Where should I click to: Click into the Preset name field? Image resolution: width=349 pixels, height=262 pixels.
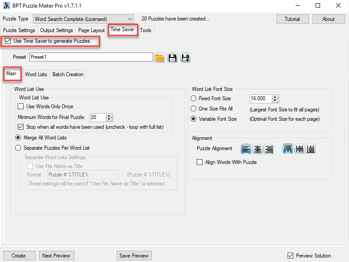(x=91, y=57)
